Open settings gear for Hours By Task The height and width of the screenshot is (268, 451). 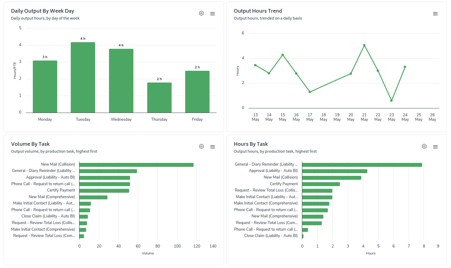click(x=424, y=146)
